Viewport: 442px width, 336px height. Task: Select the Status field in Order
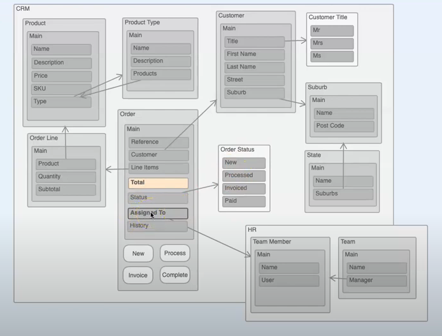click(158, 198)
